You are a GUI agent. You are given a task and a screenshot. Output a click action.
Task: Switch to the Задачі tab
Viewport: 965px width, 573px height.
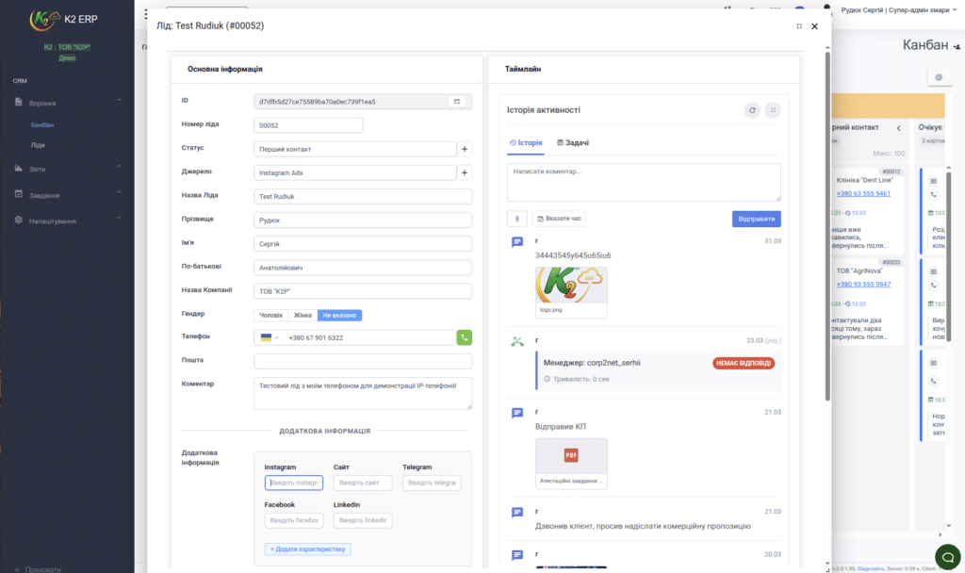573,143
